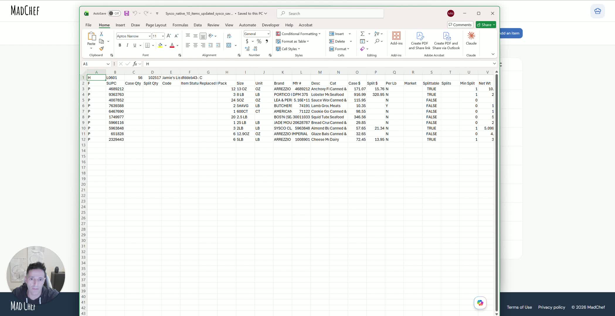Go to the Data tab
The height and width of the screenshot is (316, 615).
pyautogui.click(x=198, y=25)
